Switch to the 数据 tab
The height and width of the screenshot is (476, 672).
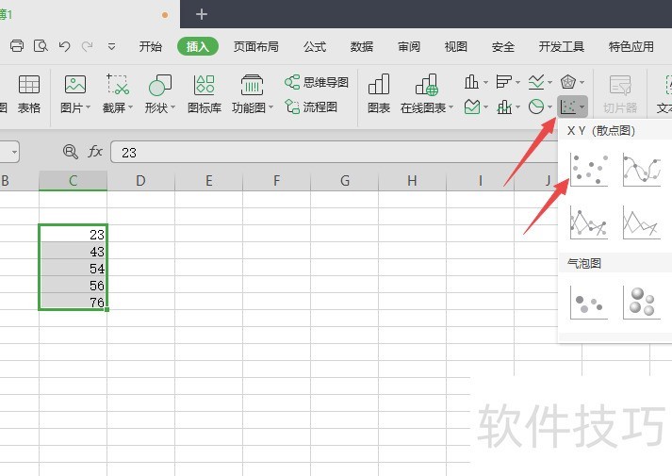point(361,46)
